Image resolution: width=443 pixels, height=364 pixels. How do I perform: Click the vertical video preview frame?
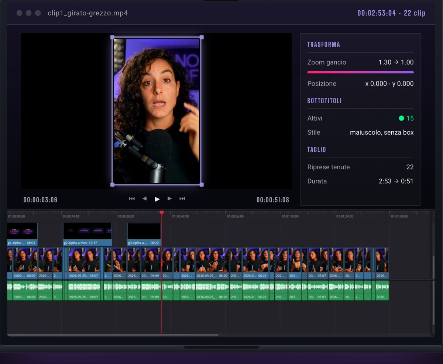pos(157,111)
